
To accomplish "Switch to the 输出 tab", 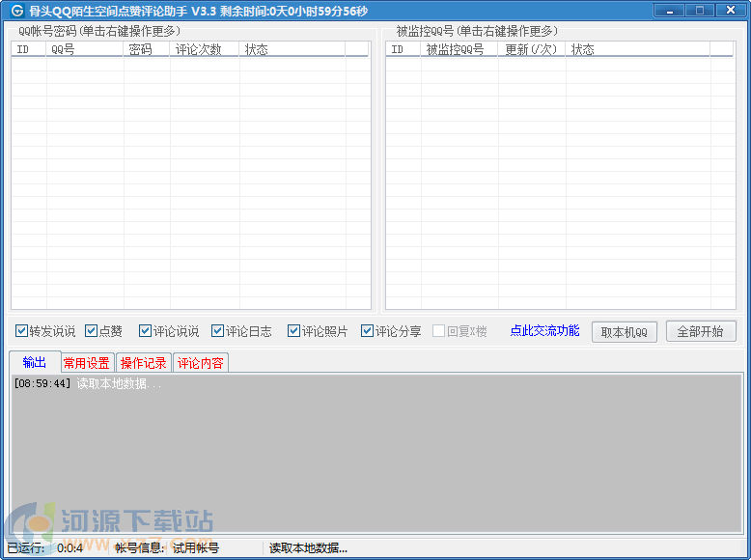I will [35, 362].
